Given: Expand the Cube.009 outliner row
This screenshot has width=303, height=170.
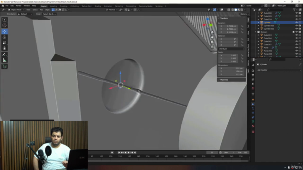Looking at the screenshot, I should click(258, 16).
